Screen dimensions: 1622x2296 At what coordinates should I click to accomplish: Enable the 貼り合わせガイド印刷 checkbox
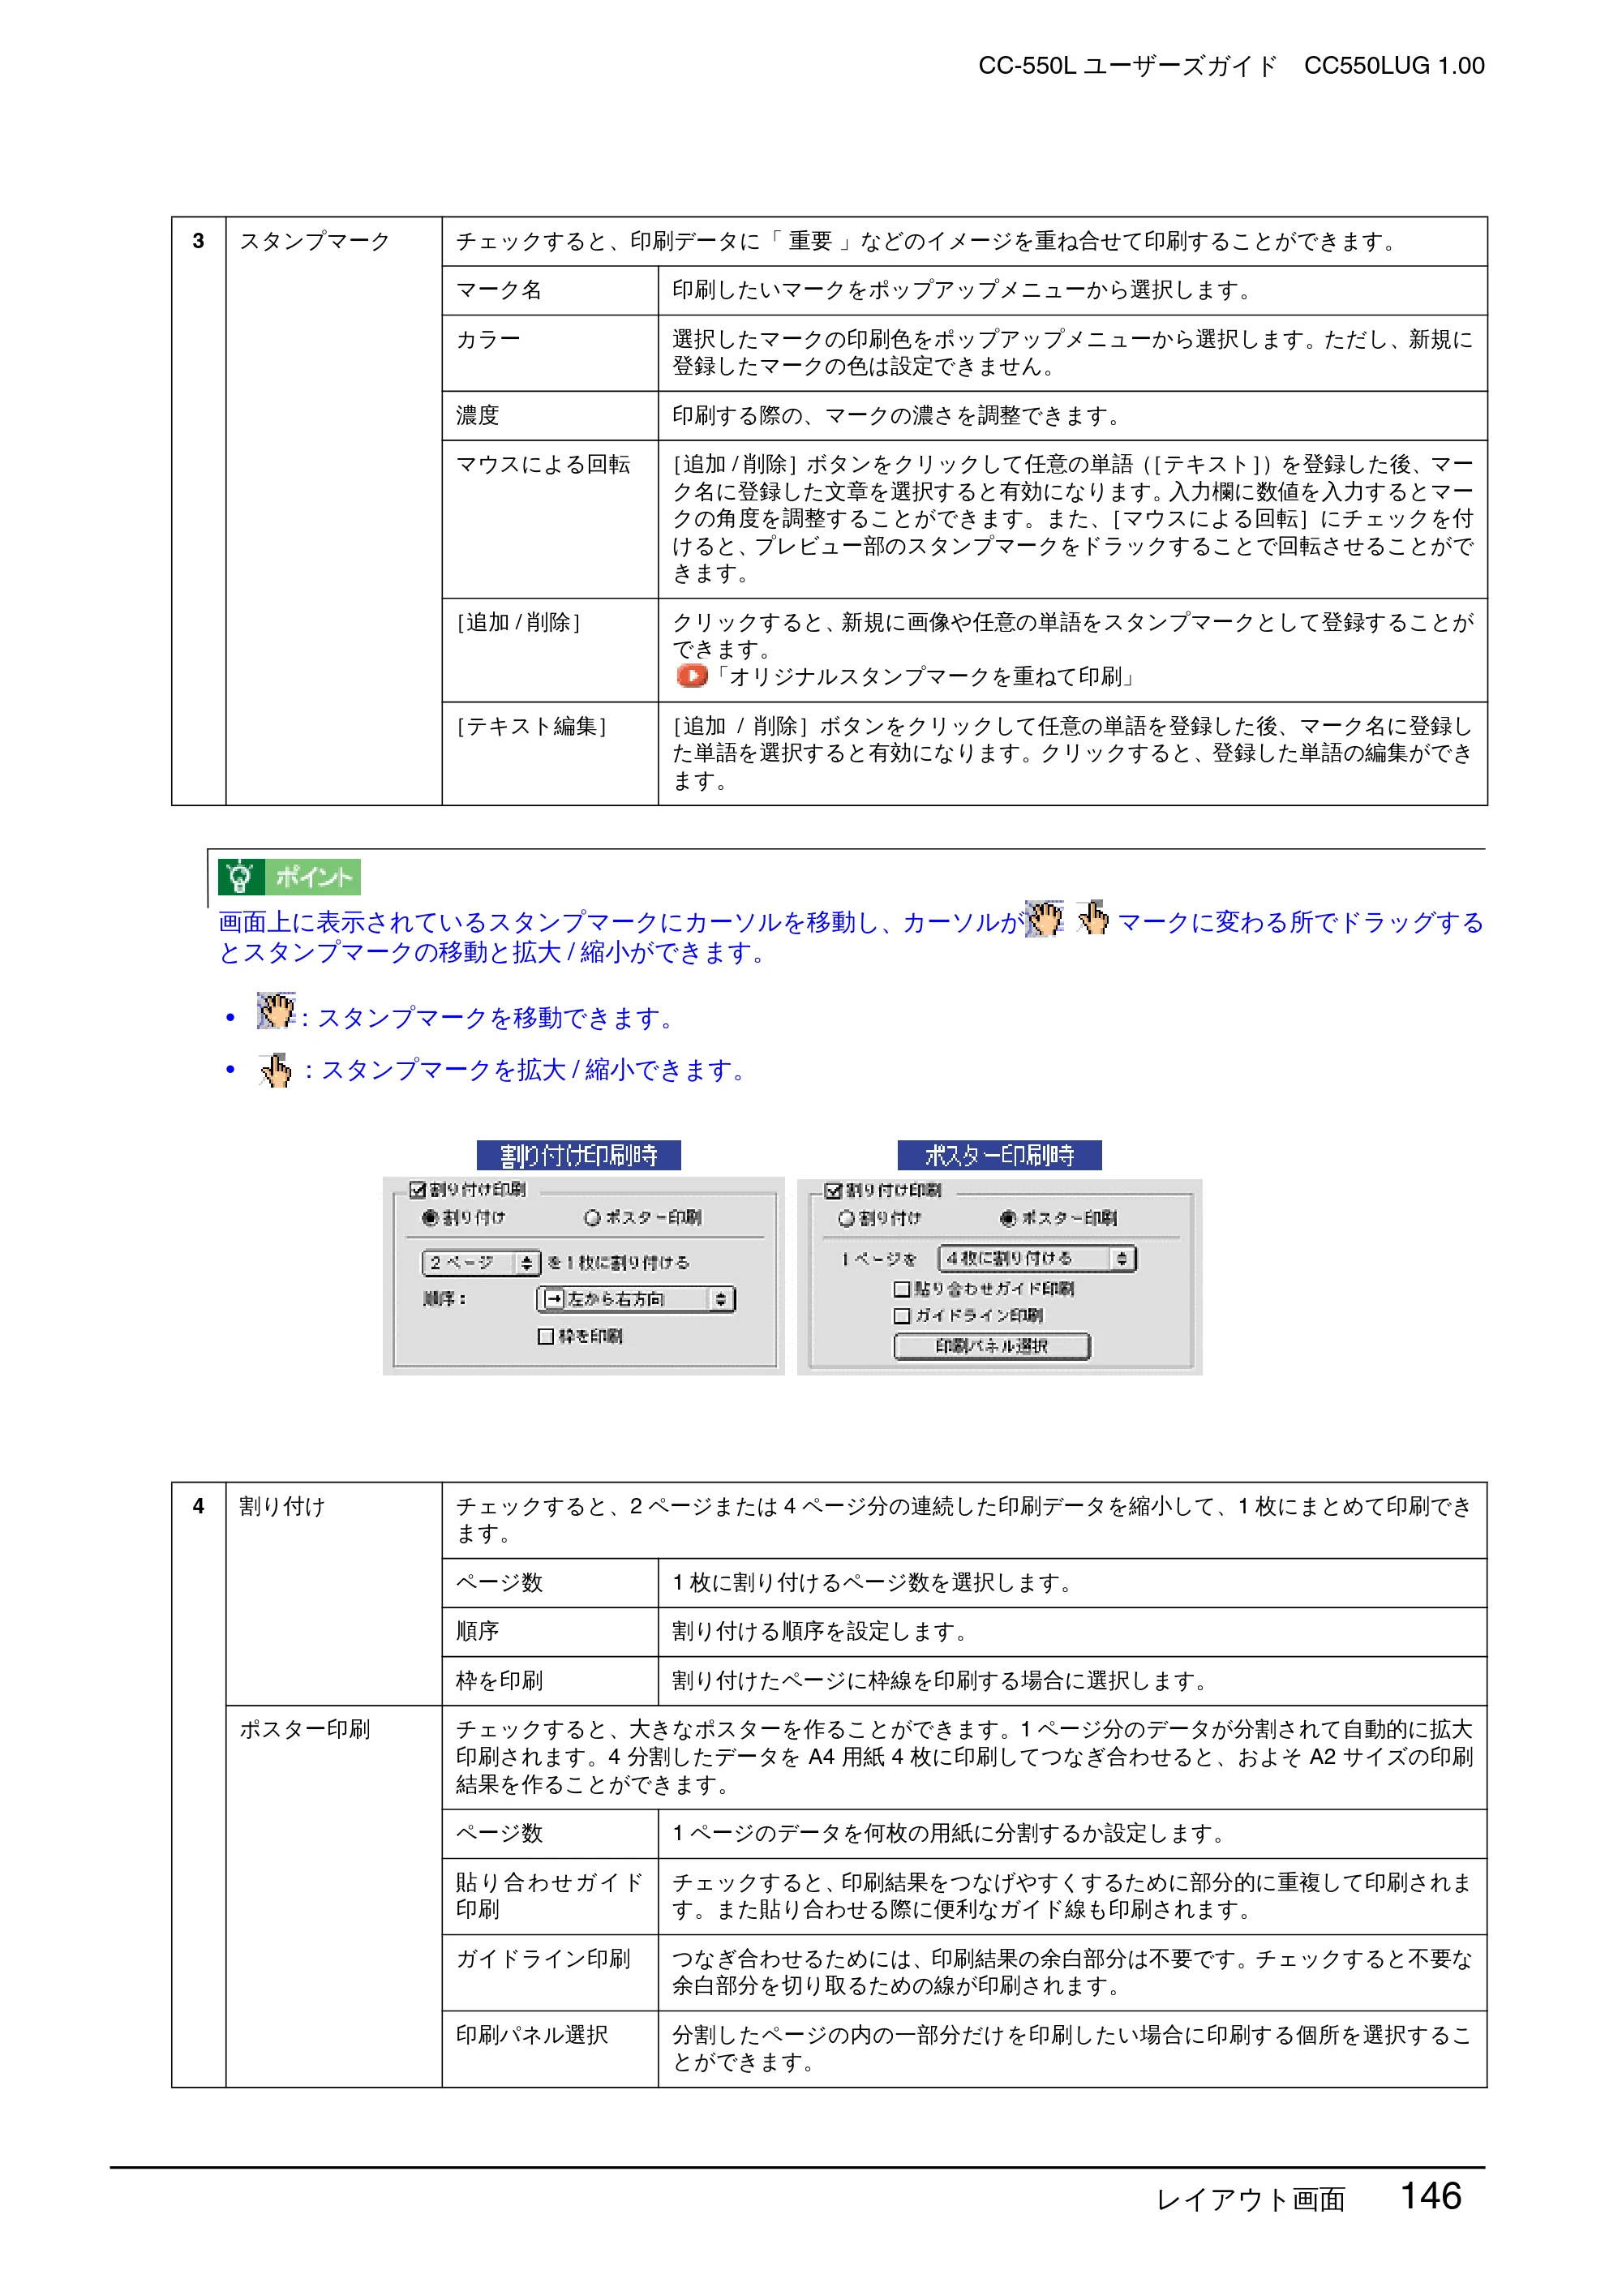(902, 1289)
